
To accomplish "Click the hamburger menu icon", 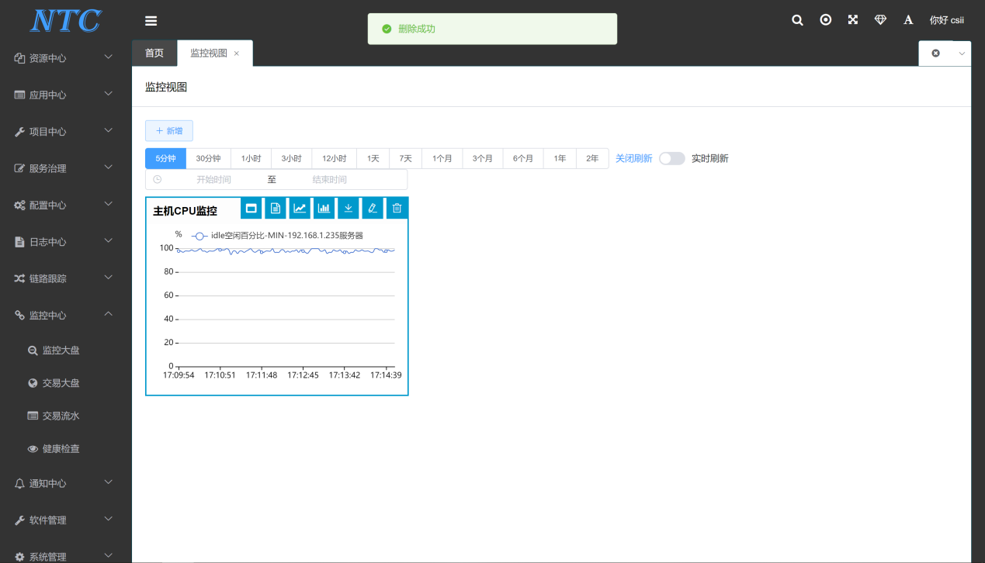I will [151, 21].
